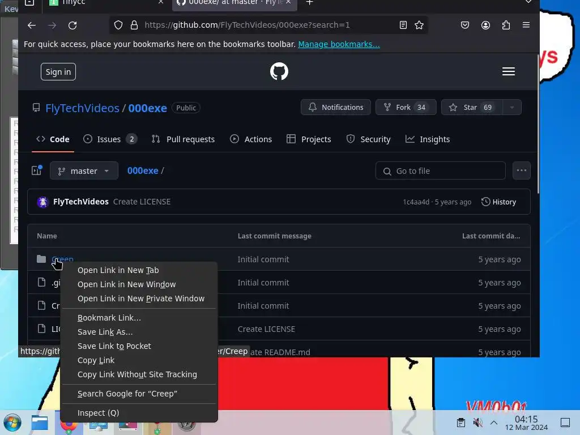Select Bookmark Link… in context menu
This screenshot has height=435, width=580.
[x=139, y=318]
